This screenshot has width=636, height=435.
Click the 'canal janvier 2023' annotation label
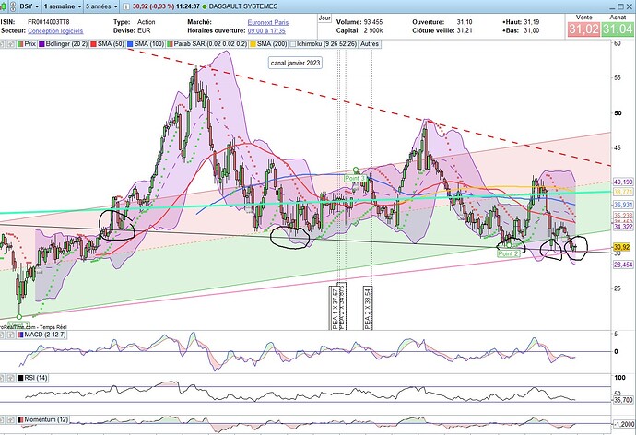295,63
